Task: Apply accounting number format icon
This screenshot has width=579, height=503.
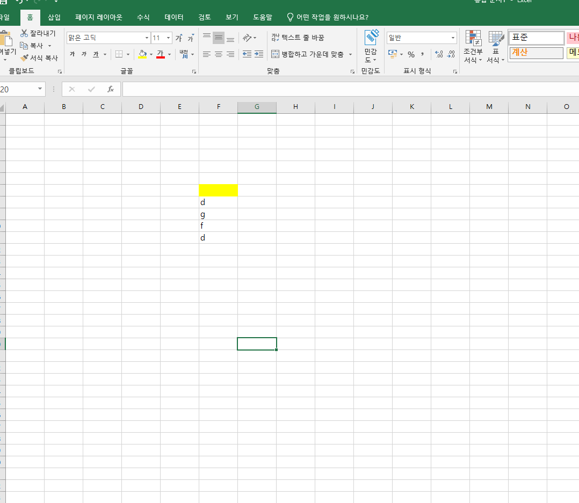Action: [393, 54]
